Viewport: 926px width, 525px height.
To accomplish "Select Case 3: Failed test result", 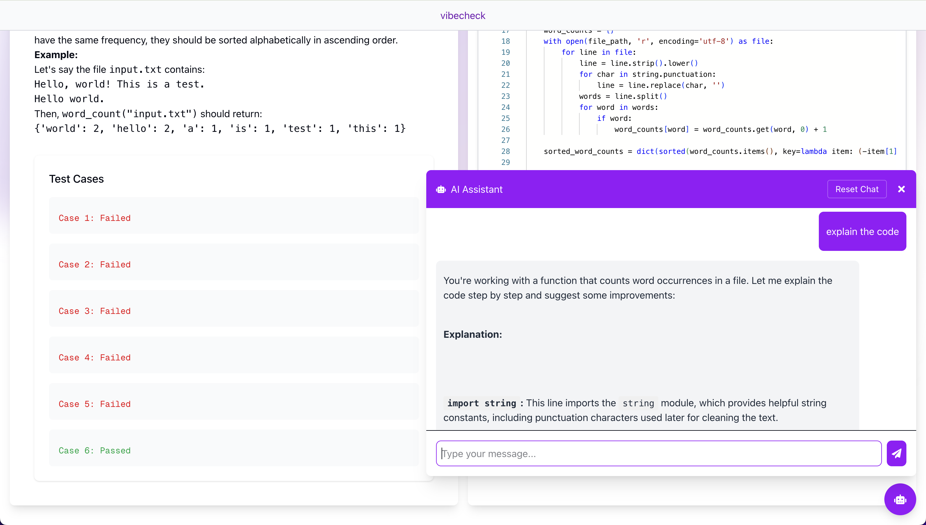I will pyautogui.click(x=95, y=311).
